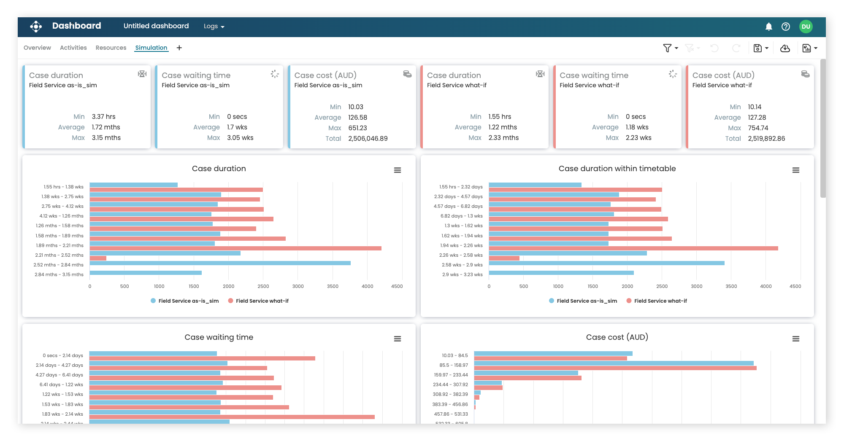Click the cloud download export icon

785,48
